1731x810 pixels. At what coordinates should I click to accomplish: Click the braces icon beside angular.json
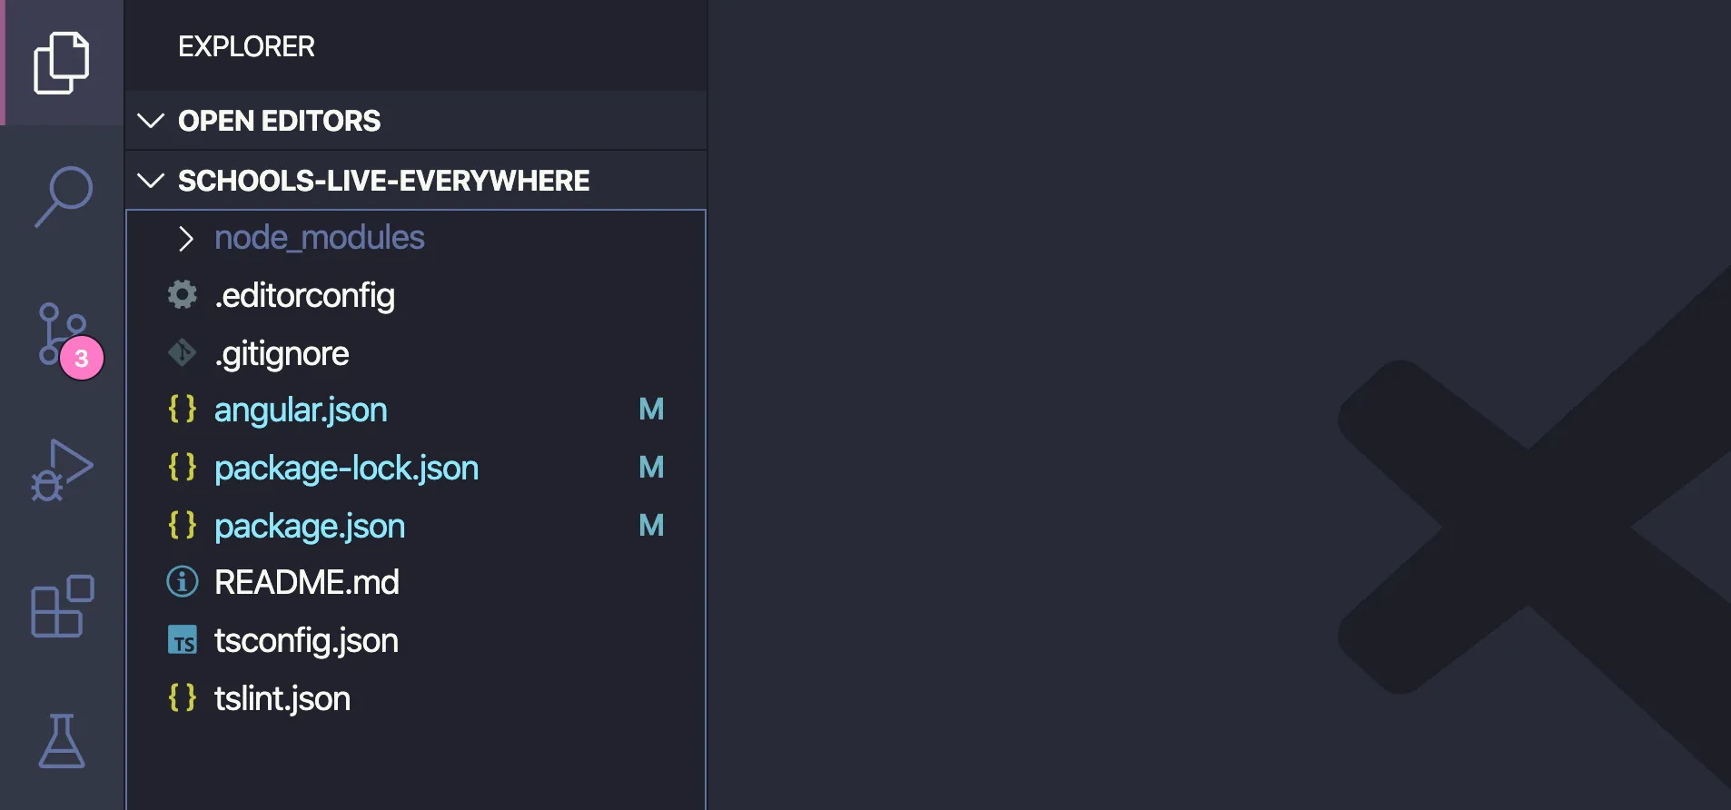click(183, 409)
